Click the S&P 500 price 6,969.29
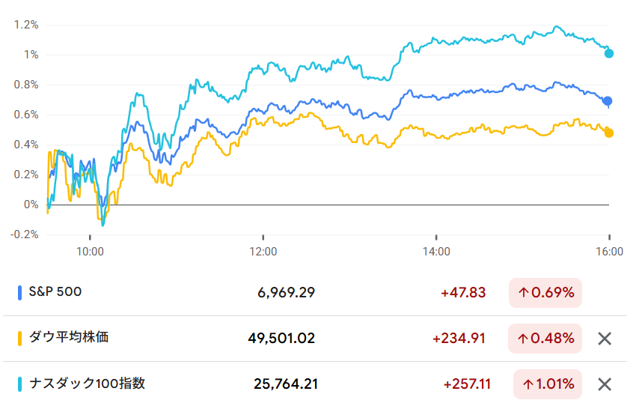The height and width of the screenshot is (403, 633). click(287, 293)
